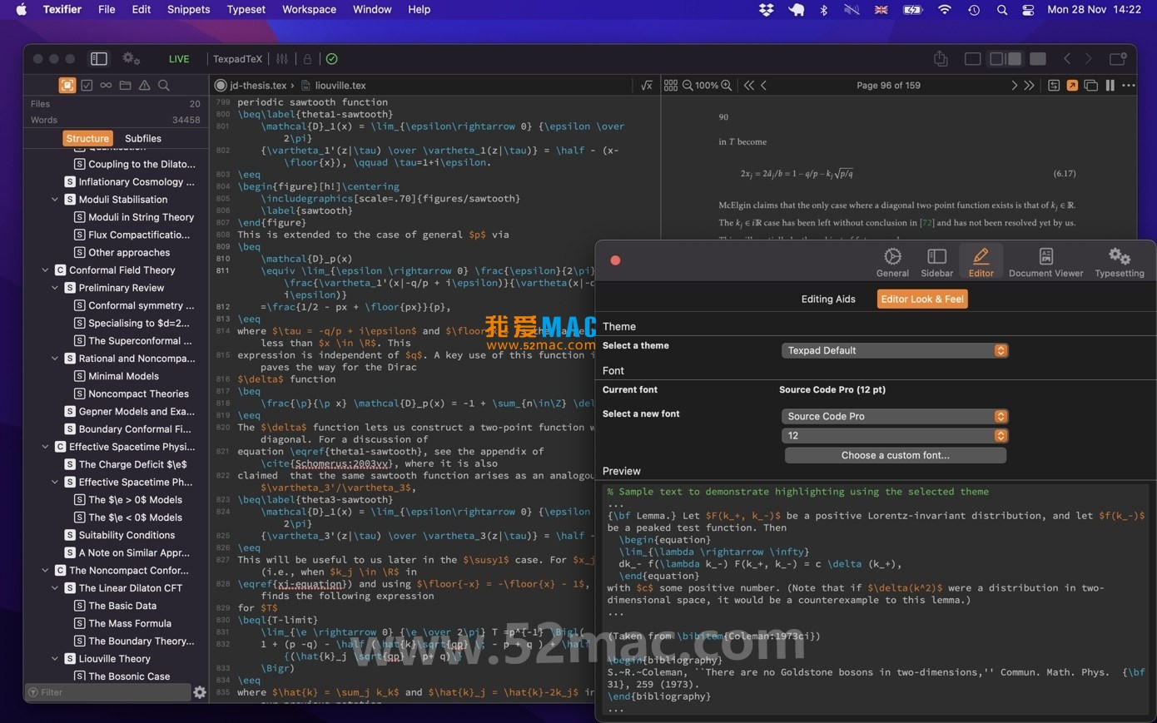The image size is (1157, 723).
Task: Go to the next PDF page
Action: coord(1014,85)
